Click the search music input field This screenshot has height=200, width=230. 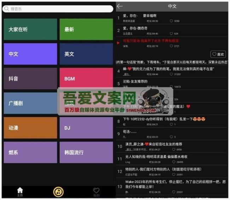point(58,9)
